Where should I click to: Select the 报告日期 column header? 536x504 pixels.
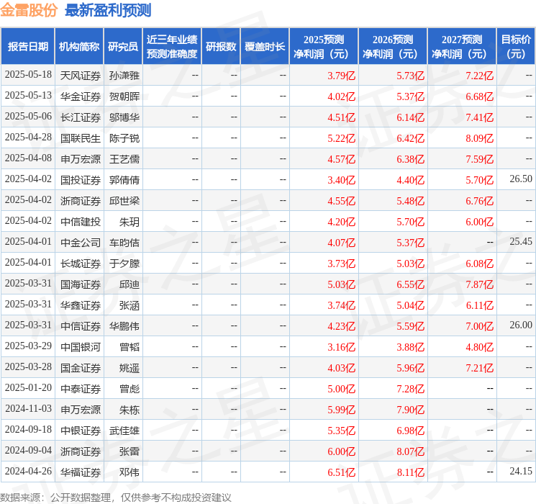[x=27, y=47]
